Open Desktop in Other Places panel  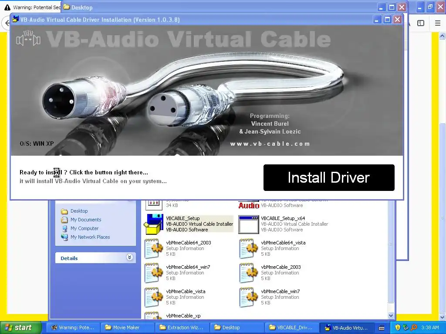coord(79,211)
